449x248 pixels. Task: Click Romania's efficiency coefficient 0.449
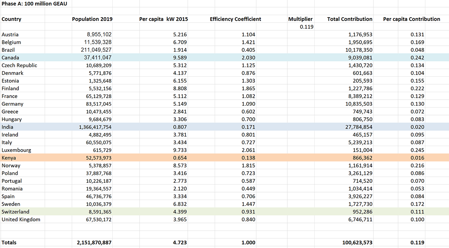coord(248,188)
